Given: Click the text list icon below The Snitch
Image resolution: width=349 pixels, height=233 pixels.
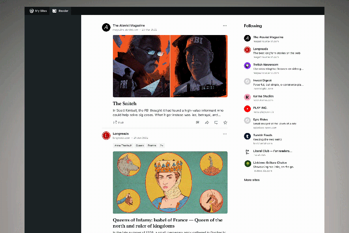Looking at the screenshot, I should [198, 122].
